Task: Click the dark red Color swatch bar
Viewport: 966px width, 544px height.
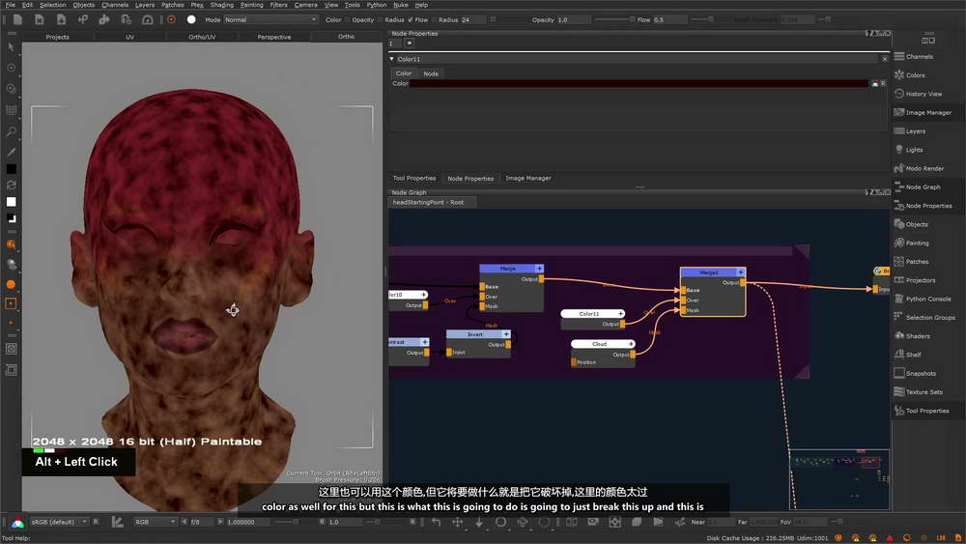Action: coord(639,83)
